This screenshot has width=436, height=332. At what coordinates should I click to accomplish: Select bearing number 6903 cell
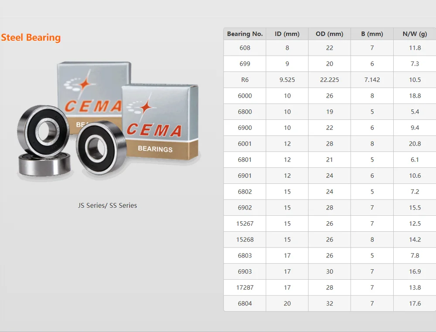(245, 271)
